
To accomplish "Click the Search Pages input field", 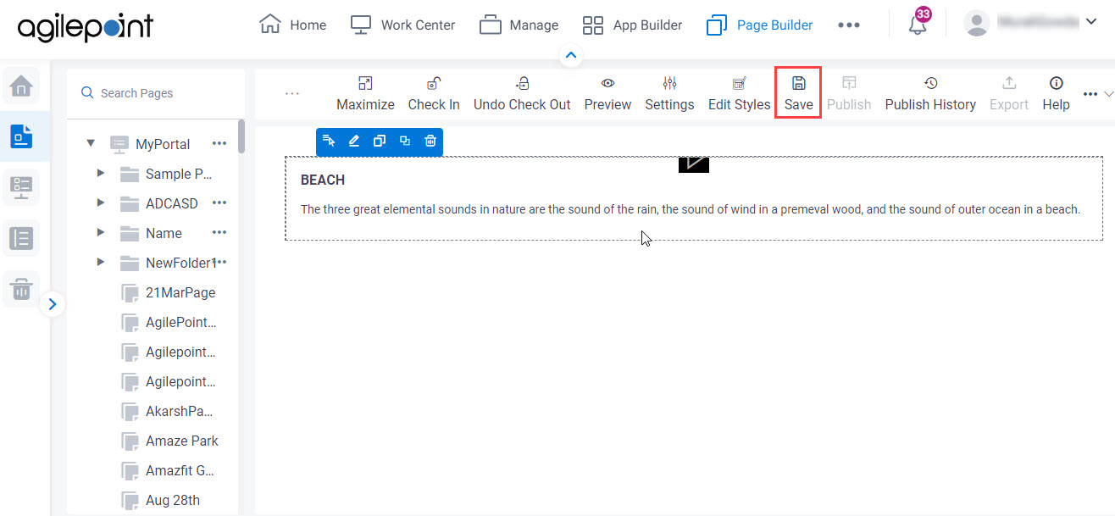I will point(156,93).
